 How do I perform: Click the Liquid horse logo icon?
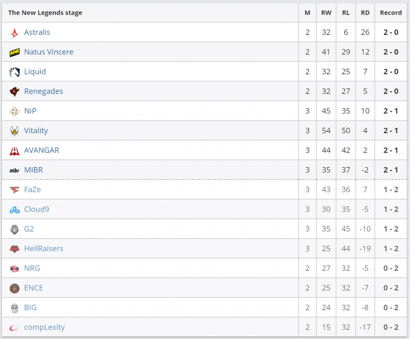coord(14,72)
